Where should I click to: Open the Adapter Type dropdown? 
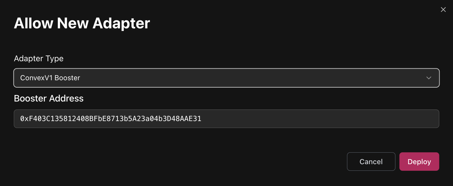point(226,78)
